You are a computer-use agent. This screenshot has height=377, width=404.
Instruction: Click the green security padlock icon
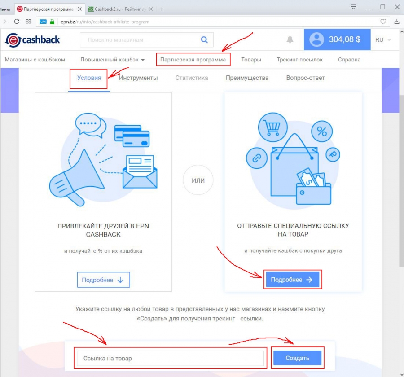(x=53, y=22)
